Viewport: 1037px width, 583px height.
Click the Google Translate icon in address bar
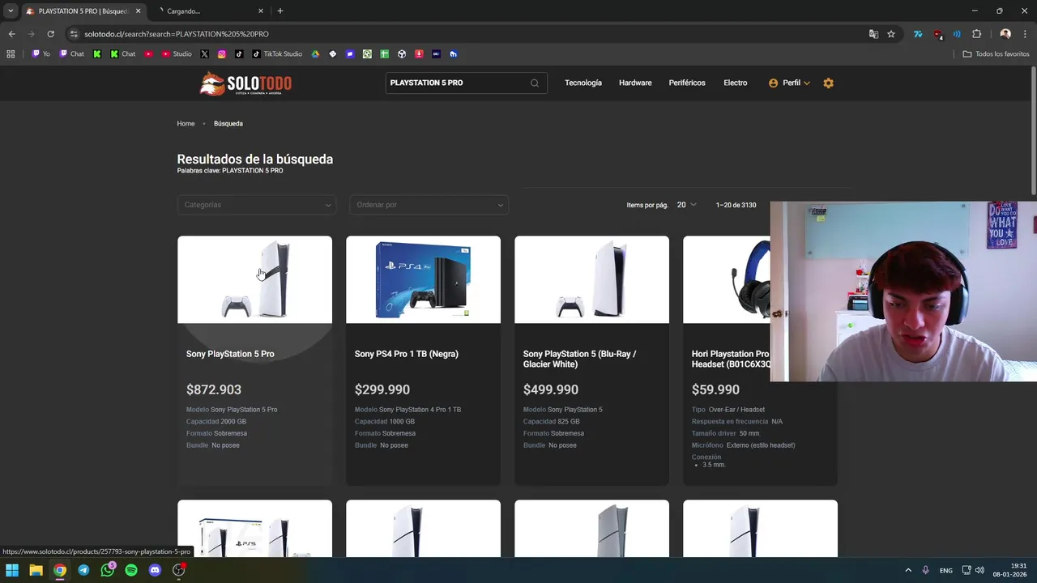pyautogui.click(x=873, y=34)
